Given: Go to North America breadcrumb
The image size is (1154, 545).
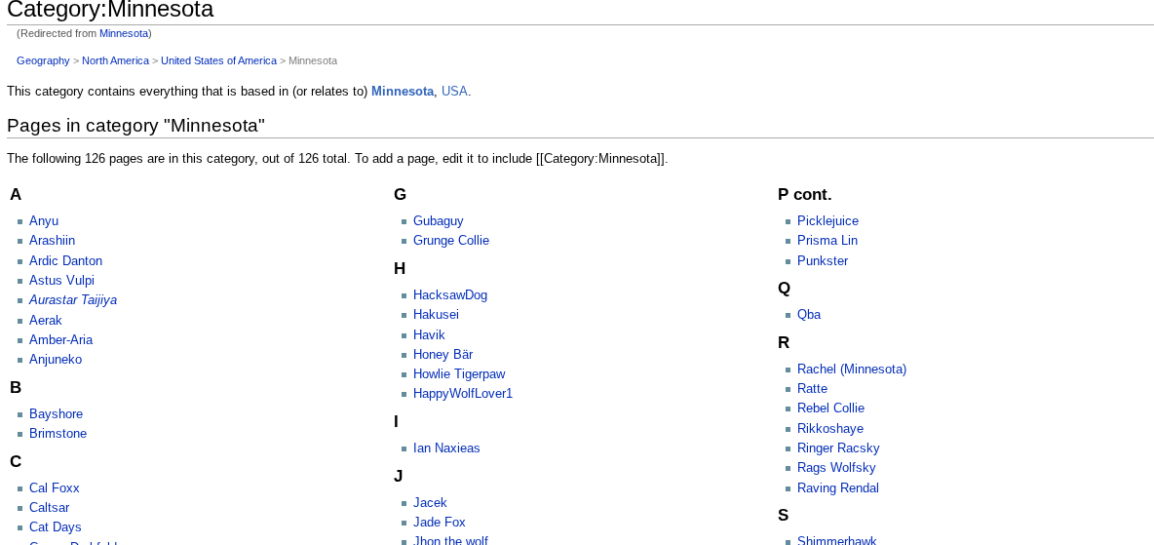Looking at the screenshot, I should tap(115, 60).
